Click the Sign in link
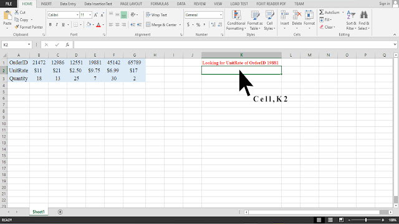 point(384,4)
